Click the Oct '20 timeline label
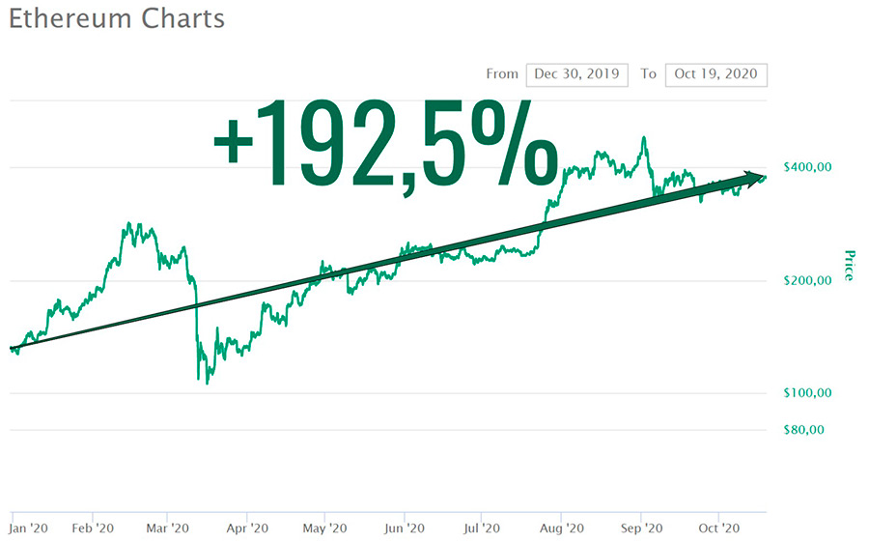This screenshot has height=542, width=869. pyautogui.click(x=718, y=528)
